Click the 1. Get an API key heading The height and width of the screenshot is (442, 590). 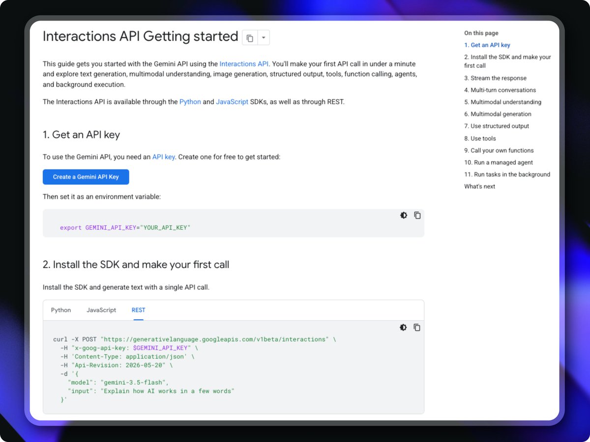(x=81, y=135)
